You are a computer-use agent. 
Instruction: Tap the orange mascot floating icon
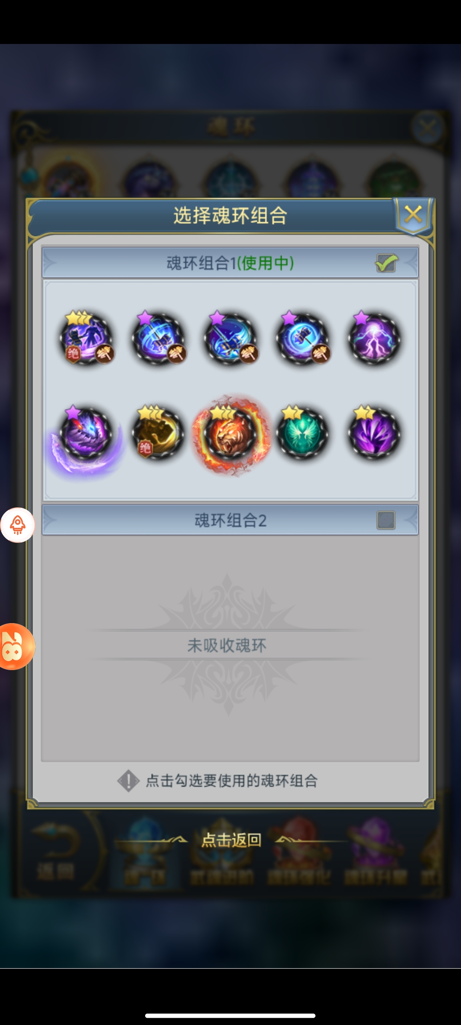click(15, 646)
